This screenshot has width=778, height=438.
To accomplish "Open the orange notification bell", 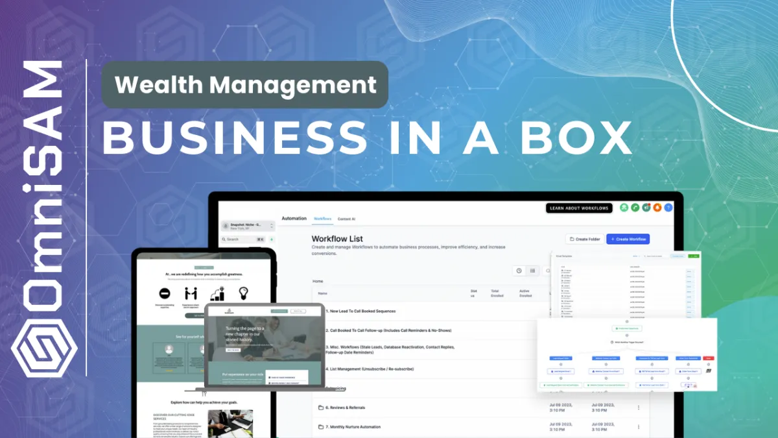I will coord(657,208).
